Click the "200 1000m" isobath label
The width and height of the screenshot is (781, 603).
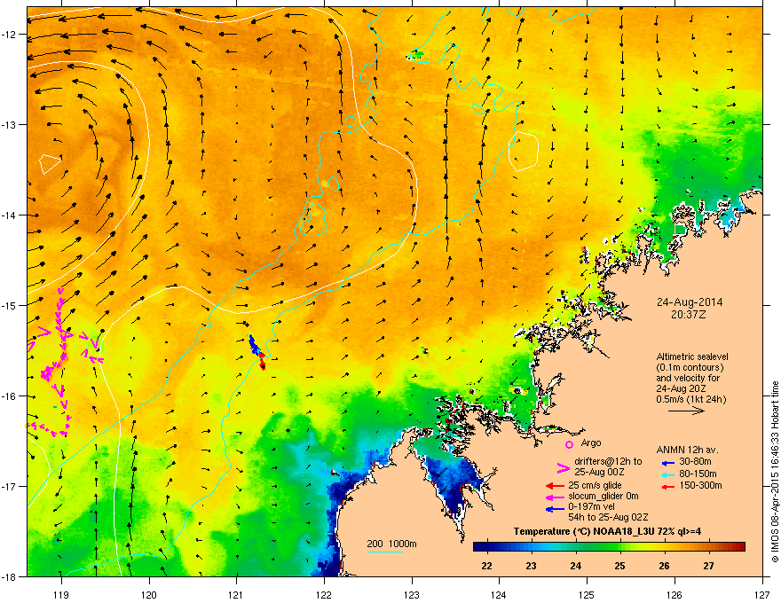[x=391, y=544]
